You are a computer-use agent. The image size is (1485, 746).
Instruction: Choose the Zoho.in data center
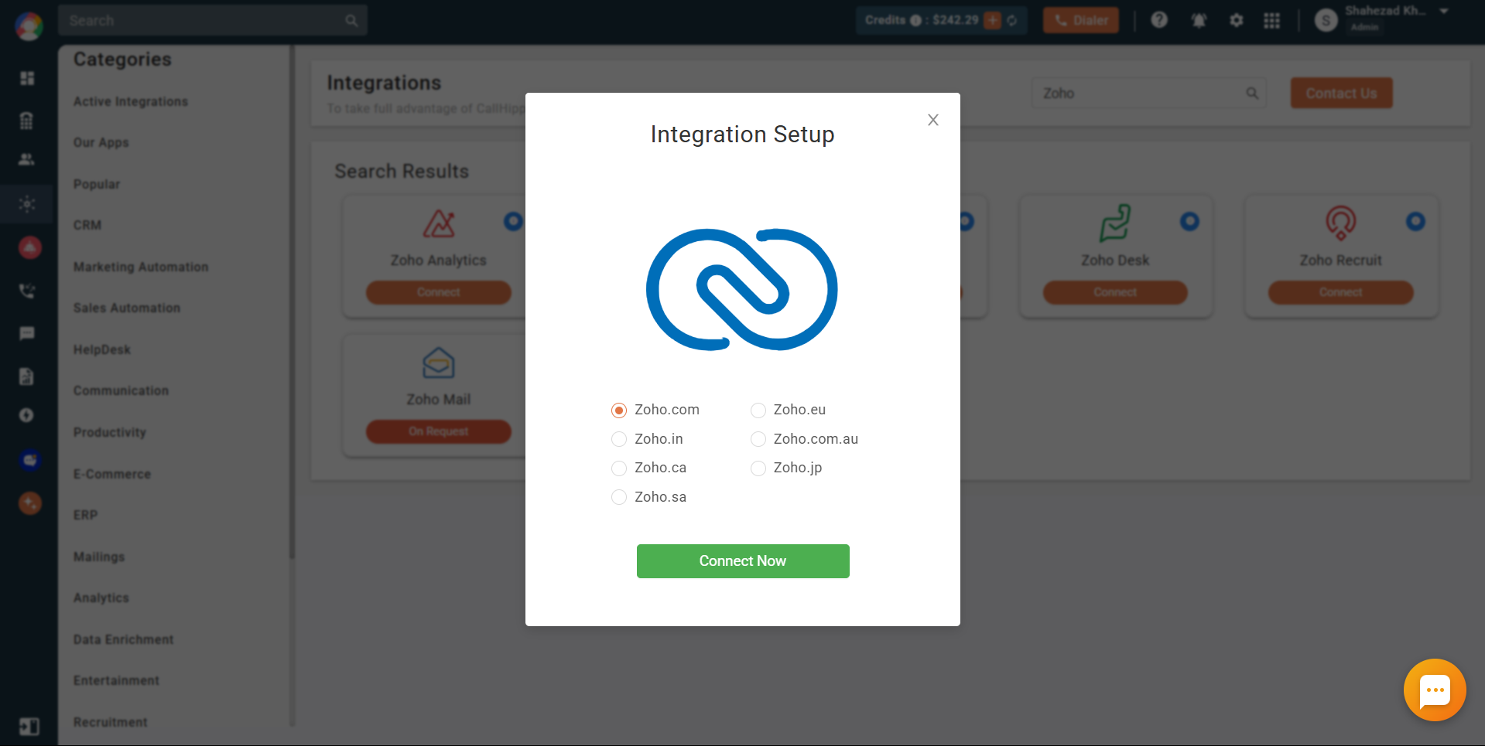[x=618, y=439]
